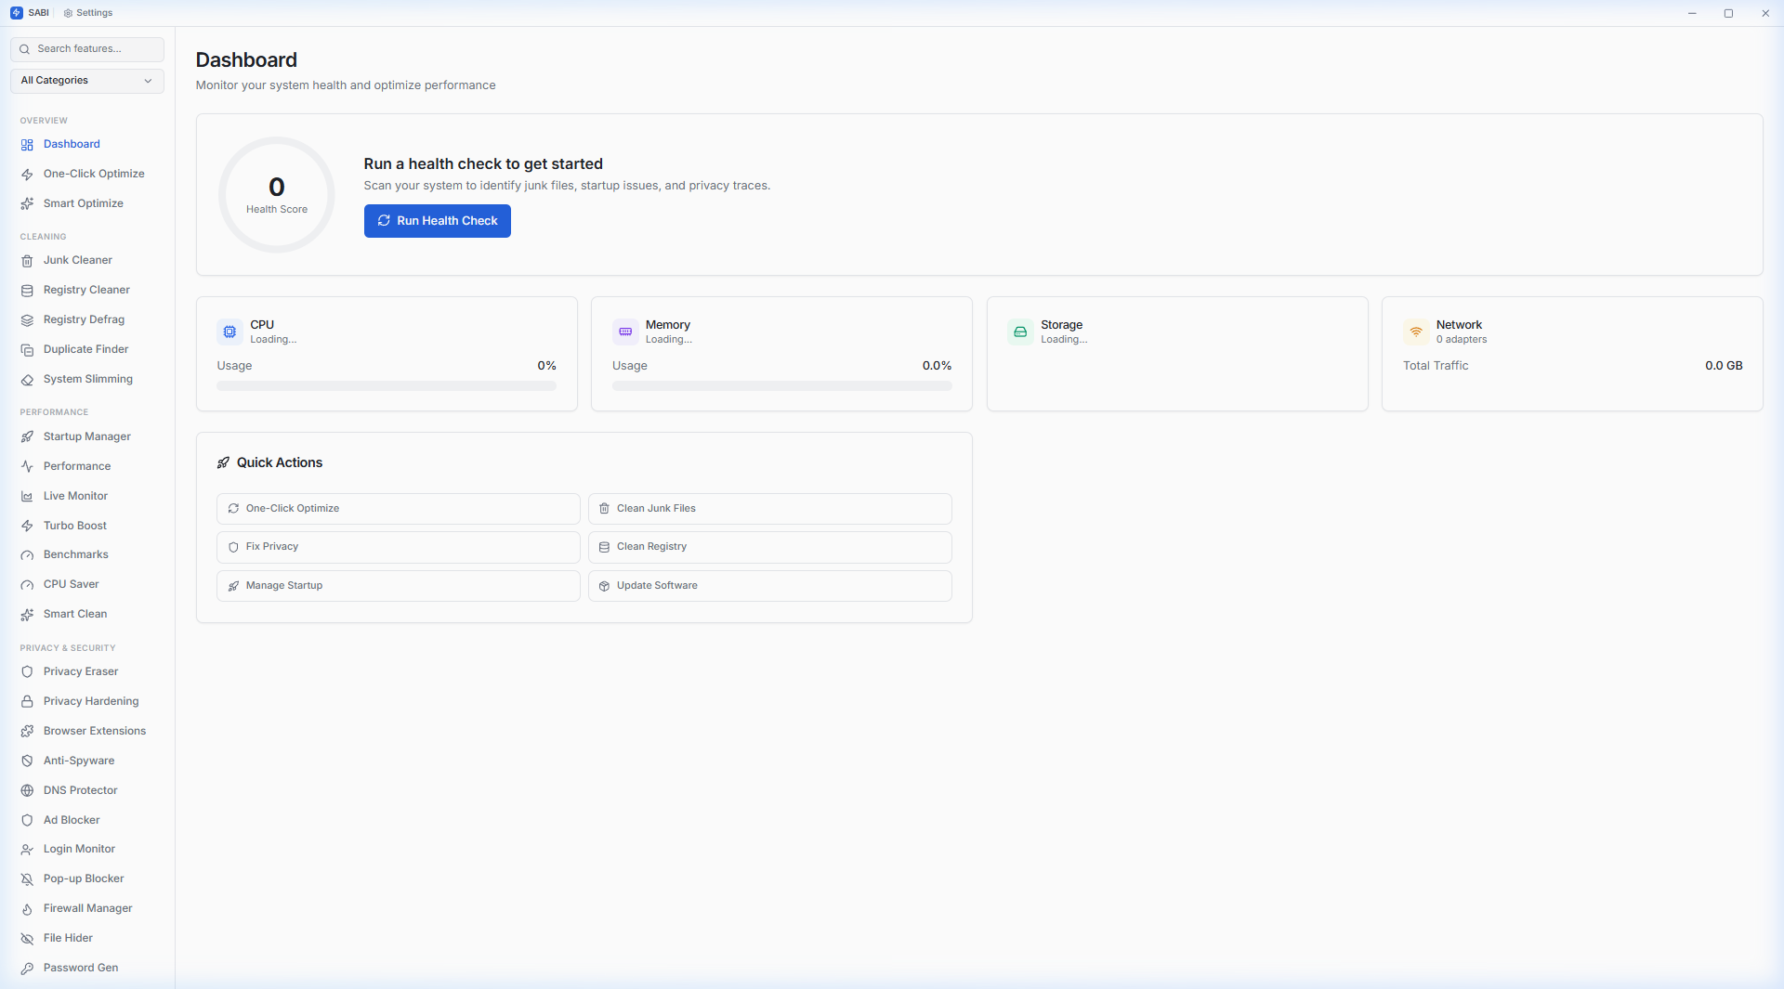The image size is (1784, 989).
Task: Click the Duplicate Finder copy icon
Action: click(x=27, y=350)
